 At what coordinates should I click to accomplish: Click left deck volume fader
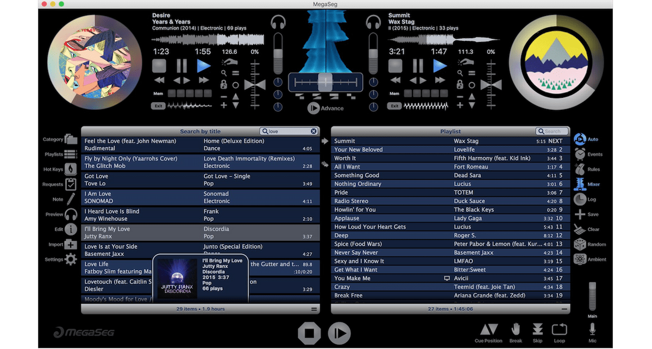tap(278, 52)
